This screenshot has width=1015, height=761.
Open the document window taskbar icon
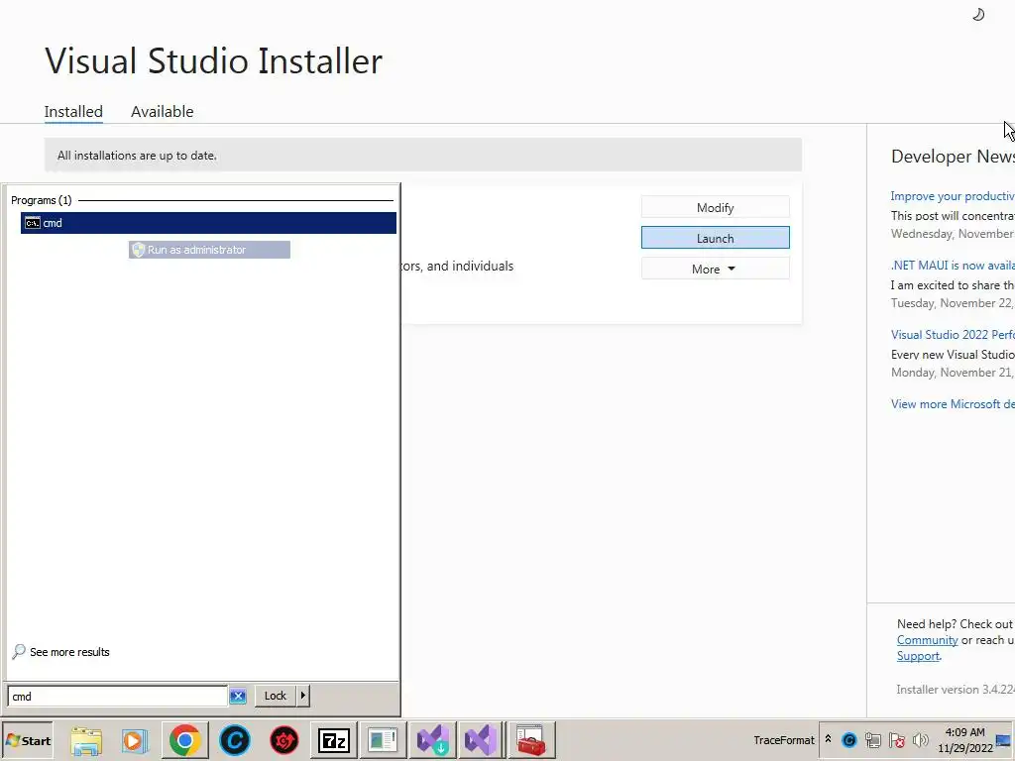383,740
